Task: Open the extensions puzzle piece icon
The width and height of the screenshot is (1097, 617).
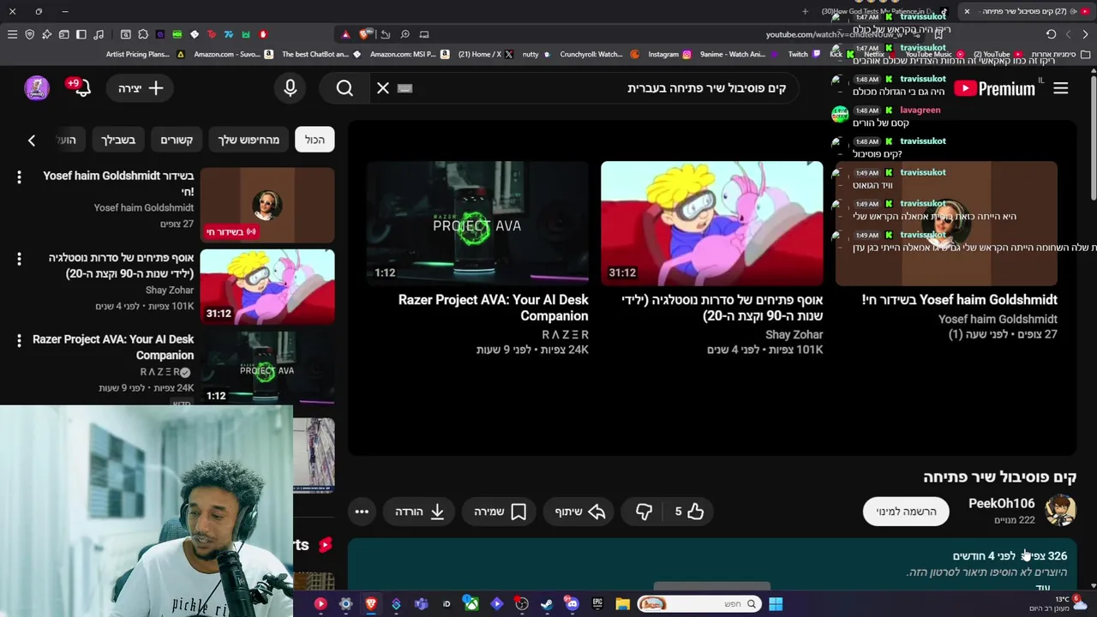Action: (142, 34)
